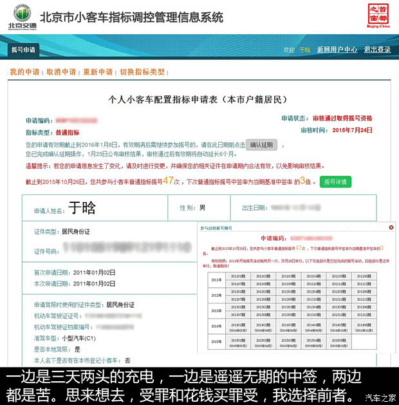
Task: Select the 201501期 cell in popup table
Action: tap(237, 343)
